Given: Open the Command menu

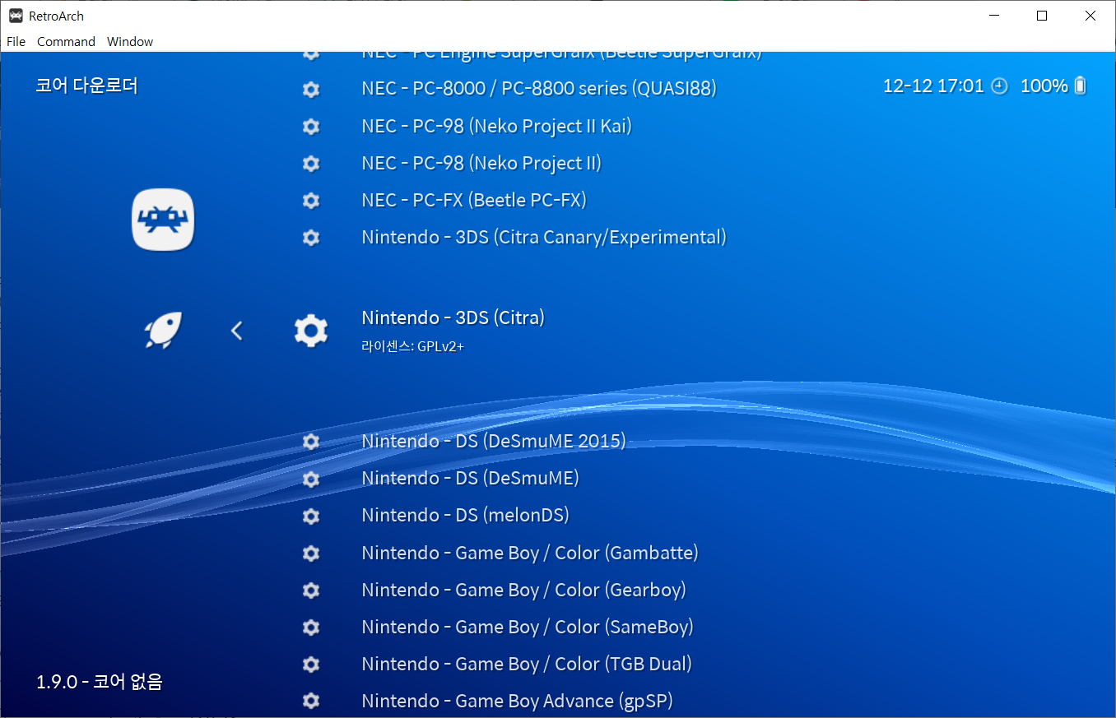Looking at the screenshot, I should click(x=66, y=41).
